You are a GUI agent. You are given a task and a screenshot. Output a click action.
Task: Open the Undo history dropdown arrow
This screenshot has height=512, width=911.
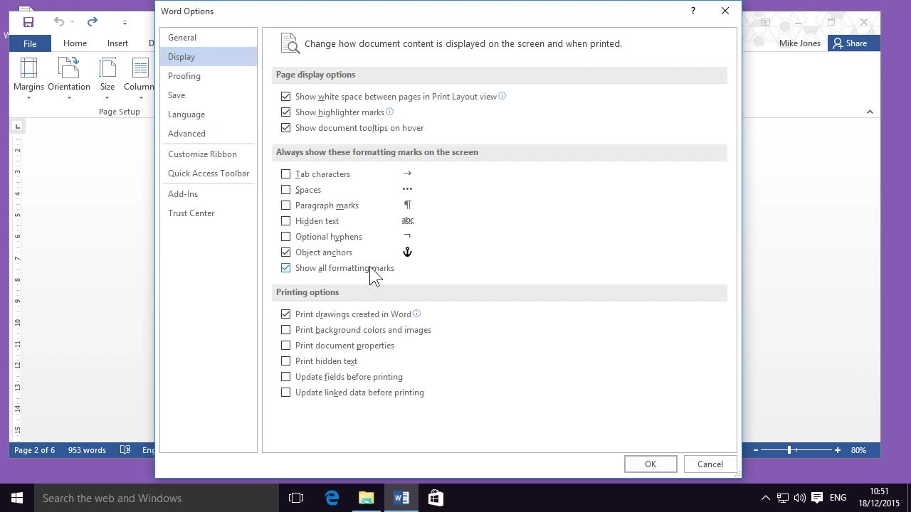pyautogui.click(x=72, y=23)
